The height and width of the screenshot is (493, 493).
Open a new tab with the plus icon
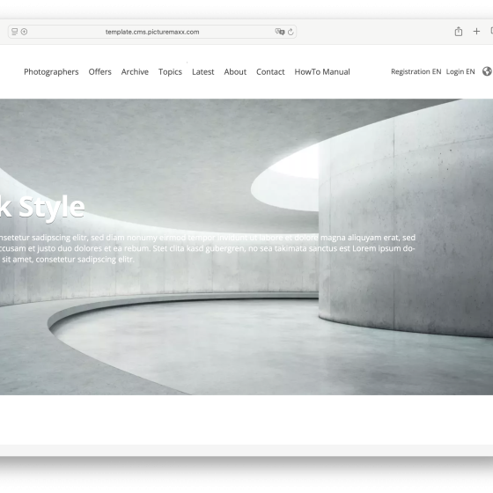(x=476, y=32)
